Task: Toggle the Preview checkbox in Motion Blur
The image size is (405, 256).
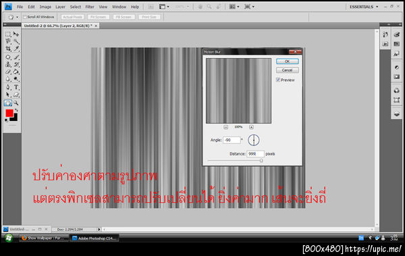Action: click(278, 80)
